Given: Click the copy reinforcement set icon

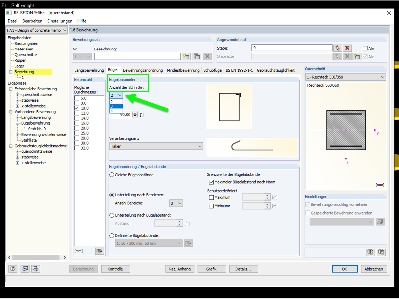Looking at the screenshot, I should [197, 57].
